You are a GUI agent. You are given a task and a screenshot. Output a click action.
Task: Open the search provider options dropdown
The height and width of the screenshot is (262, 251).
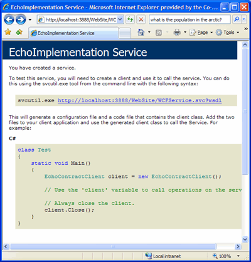point(243,19)
